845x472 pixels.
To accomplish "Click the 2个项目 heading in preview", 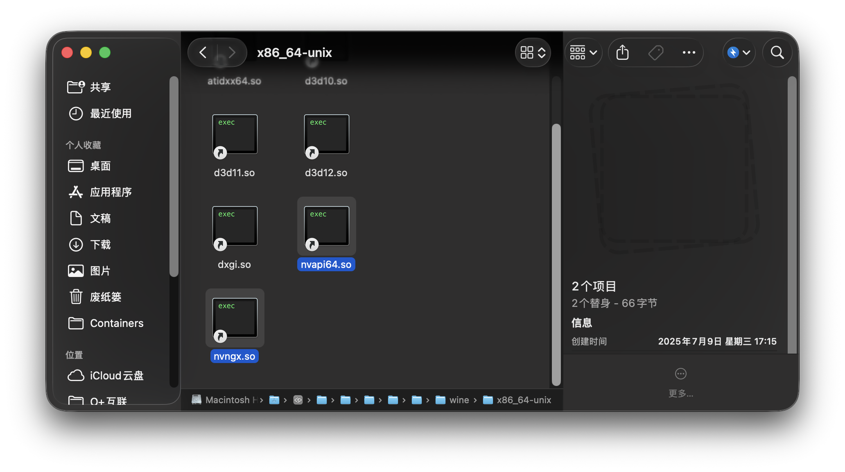I will [594, 286].
